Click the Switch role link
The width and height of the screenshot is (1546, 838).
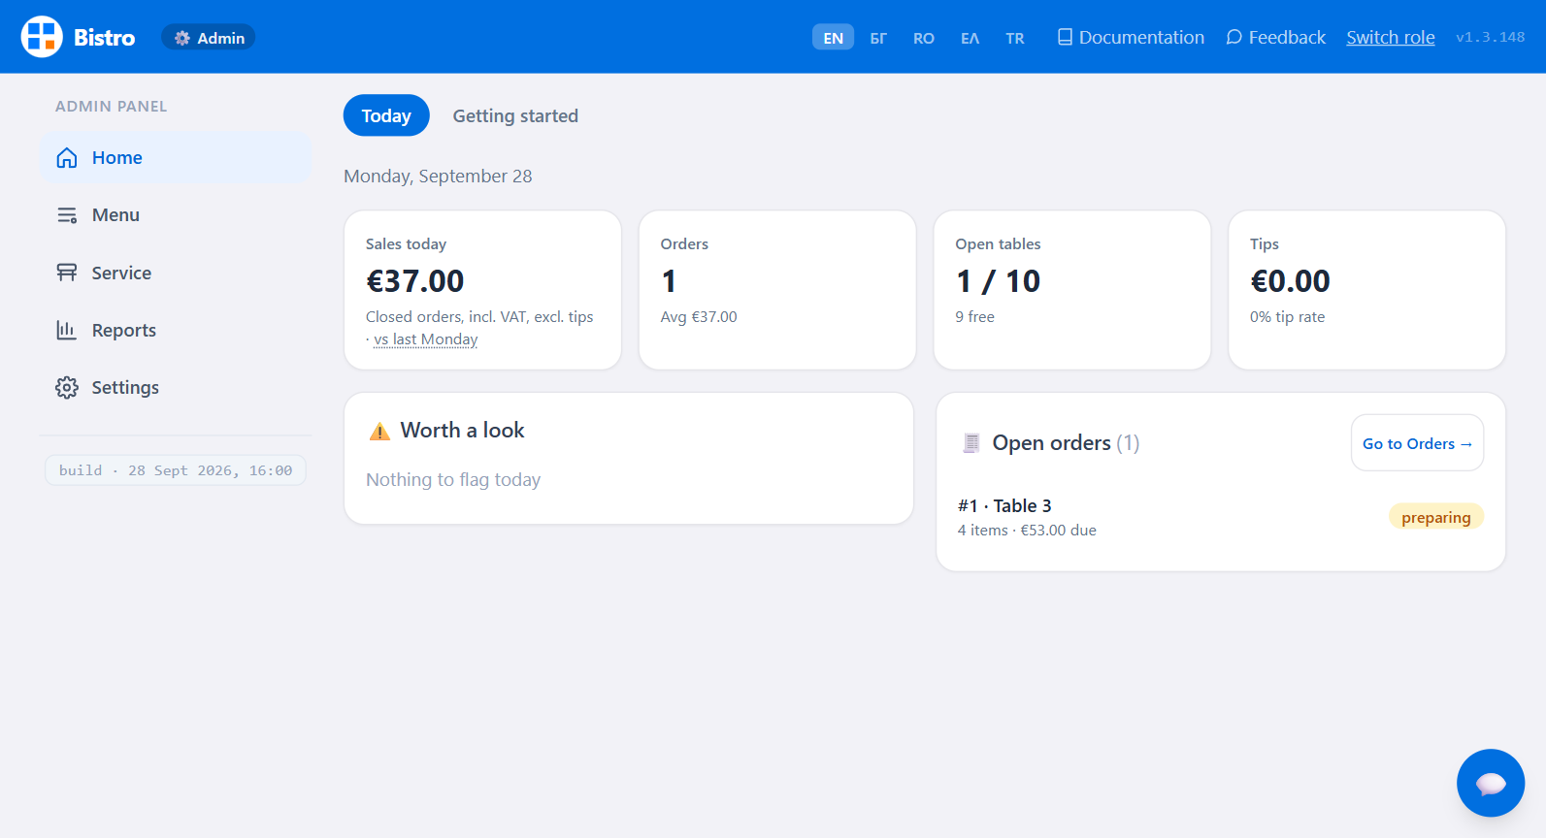click(1391, 37)
